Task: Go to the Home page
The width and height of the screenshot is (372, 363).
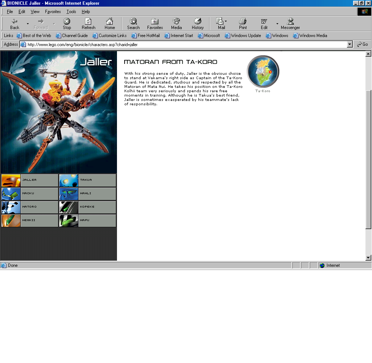Action: [110, 24]
